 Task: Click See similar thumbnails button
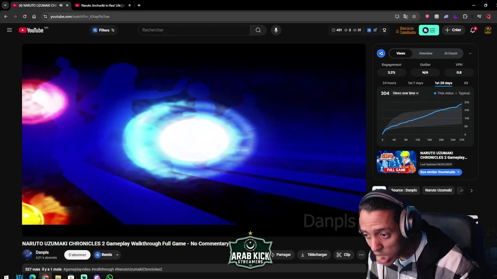440,172
